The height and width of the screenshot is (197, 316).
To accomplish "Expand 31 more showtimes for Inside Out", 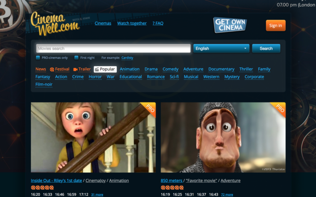I will pos(97,195).
